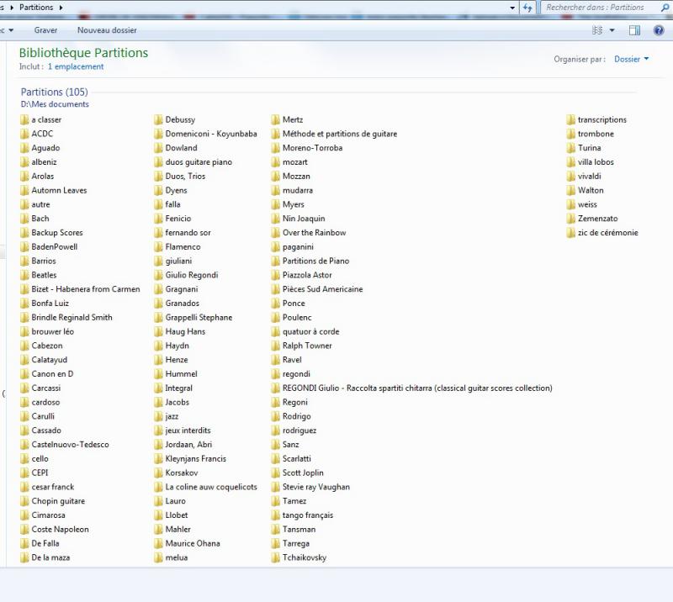Click the refresh button beside address bar
Screen dimensions: 673x602
click(527, 8)
